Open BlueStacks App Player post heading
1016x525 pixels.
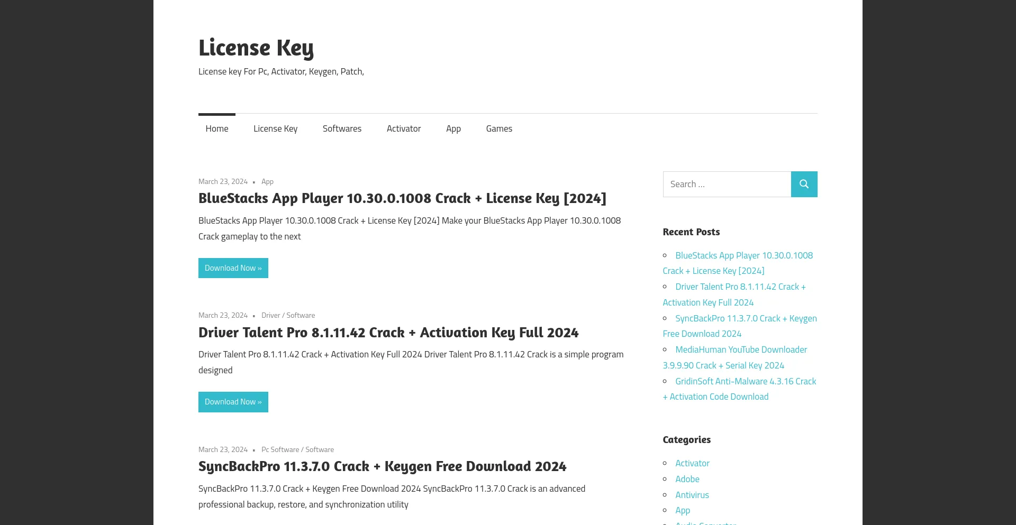coord(402,198)
